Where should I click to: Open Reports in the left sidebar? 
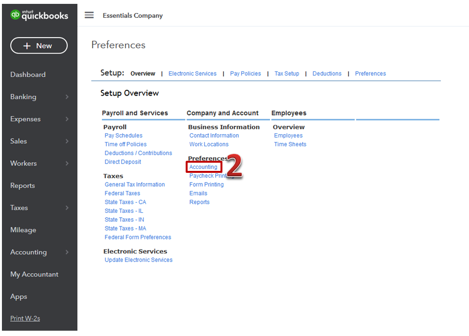click(22, 185)
